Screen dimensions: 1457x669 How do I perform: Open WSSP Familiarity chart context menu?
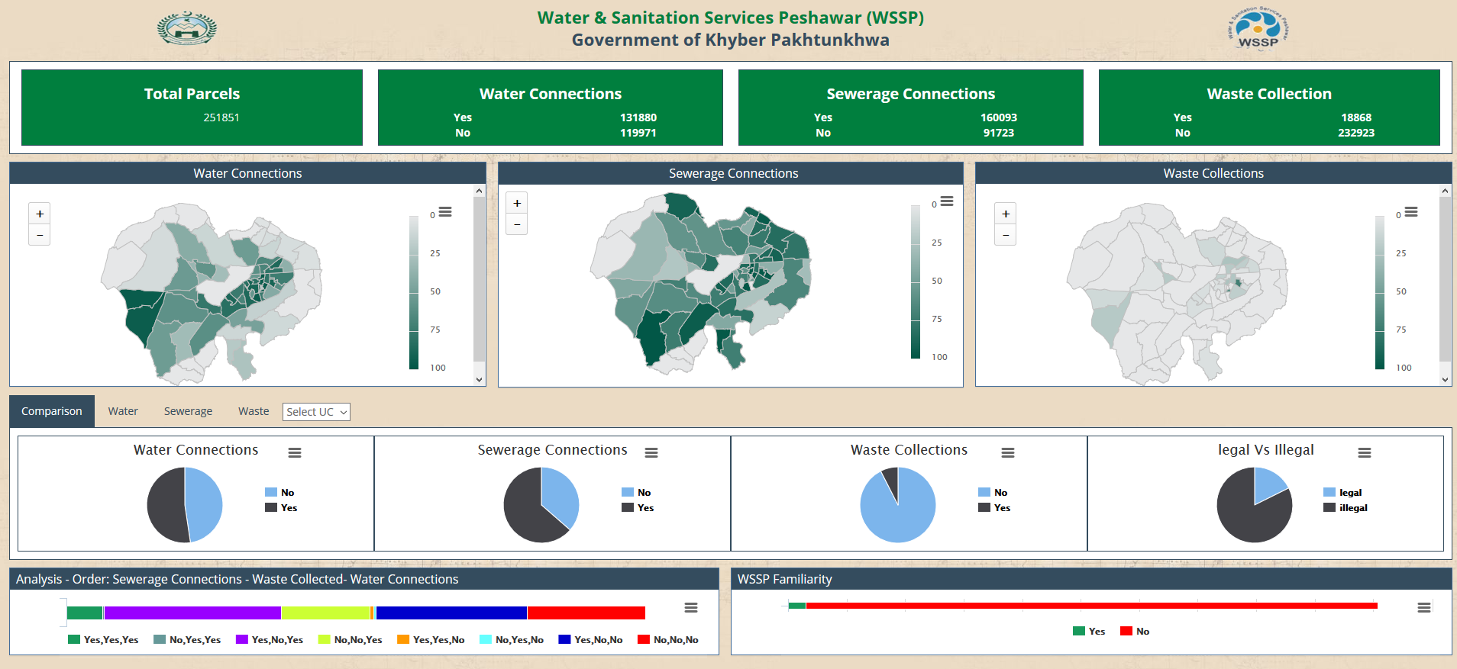click(1424, 607)
